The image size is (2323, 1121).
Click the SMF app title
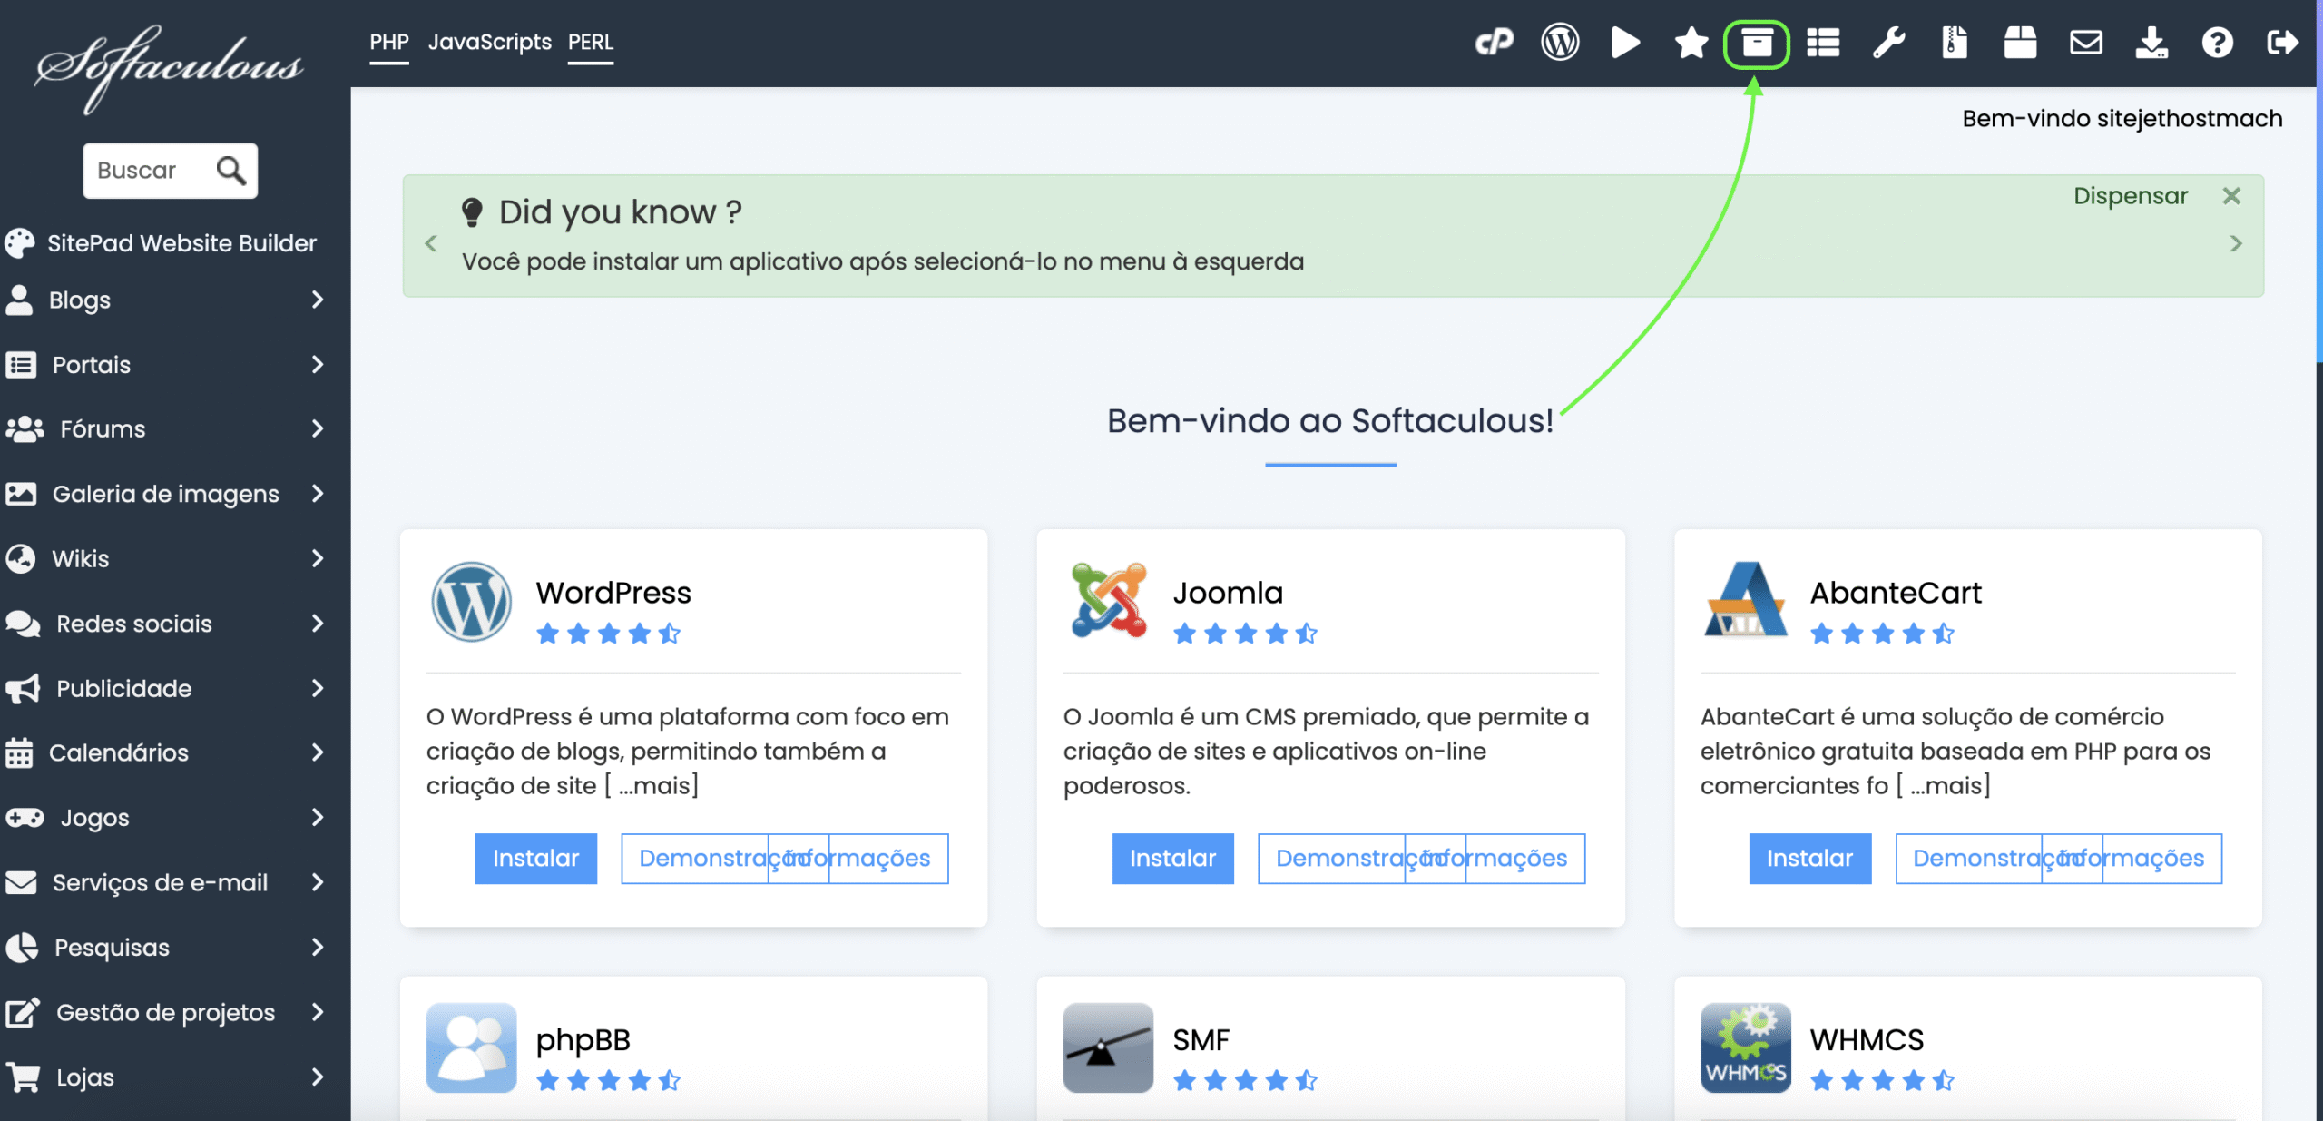point(1201,1040)
